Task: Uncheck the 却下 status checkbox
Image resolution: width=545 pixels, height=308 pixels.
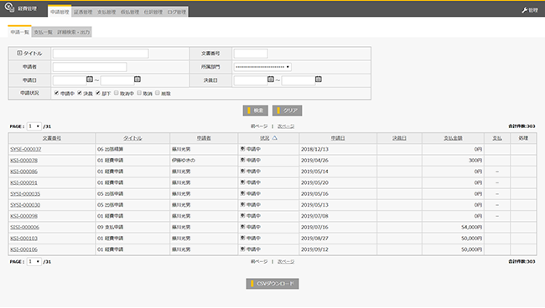Action: pyautogui.click(x=98, y=93)
